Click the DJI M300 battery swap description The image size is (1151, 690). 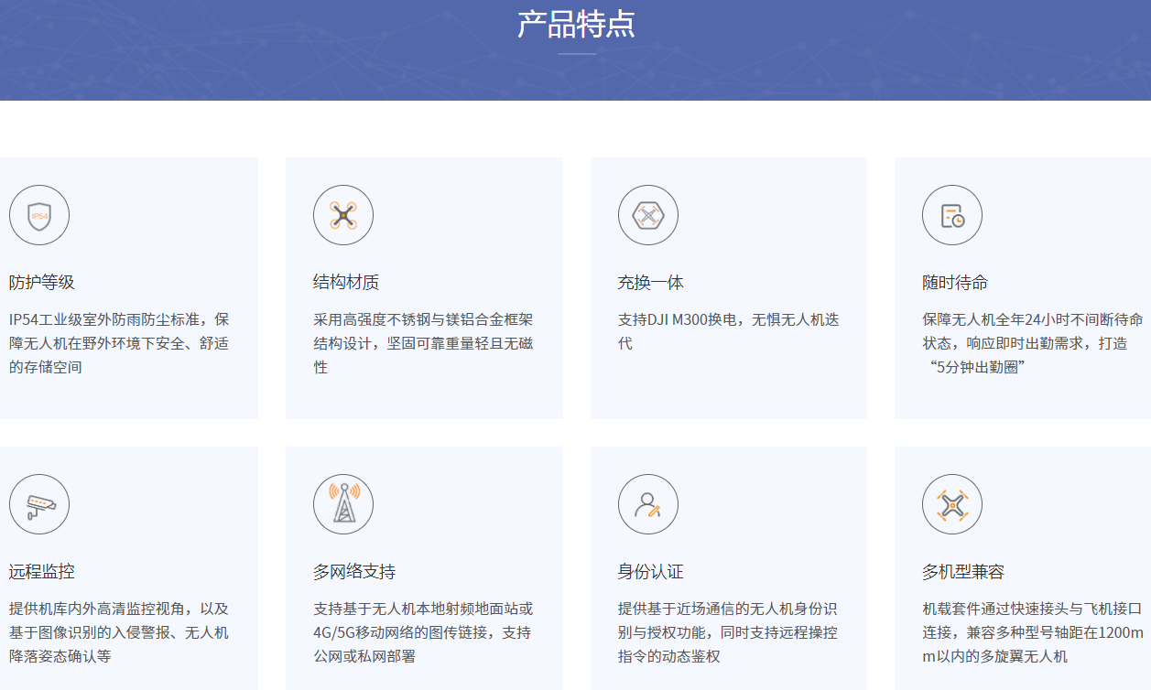728,331
